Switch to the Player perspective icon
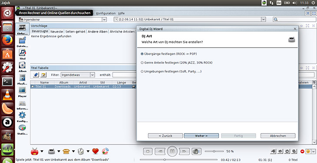The width and height of the screenshot is (317, 163). tap(22, 90)
